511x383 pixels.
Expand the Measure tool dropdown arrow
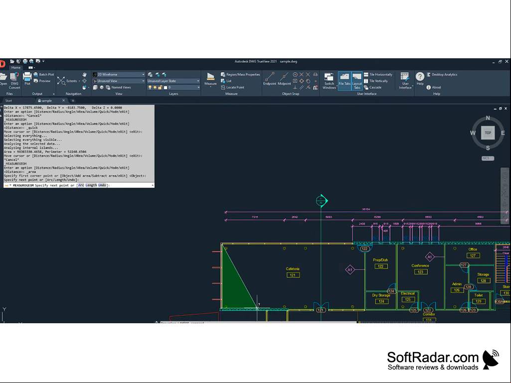[x=210, y=87]
